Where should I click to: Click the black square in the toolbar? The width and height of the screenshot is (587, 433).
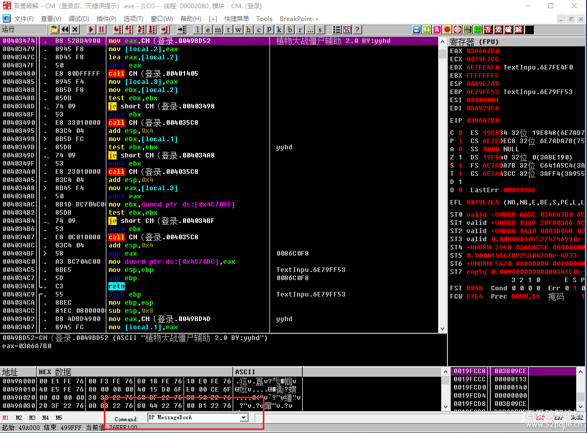pos(529,30)
